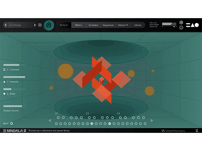Save the current preset with disk icon

point(40,25)
